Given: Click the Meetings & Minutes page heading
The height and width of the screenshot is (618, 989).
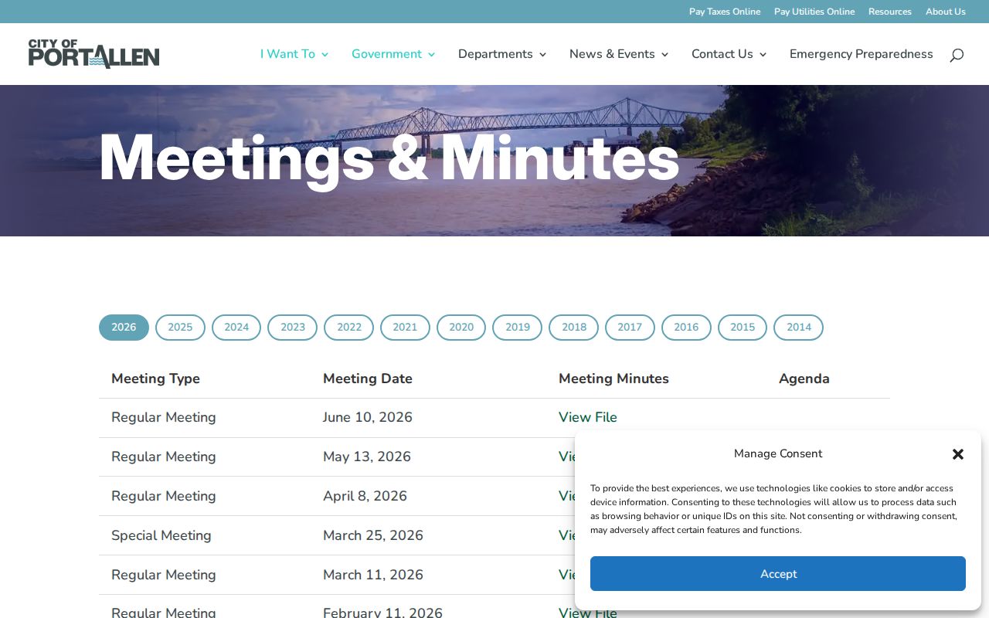Looking at the screenshot, I should pos(389,158).
